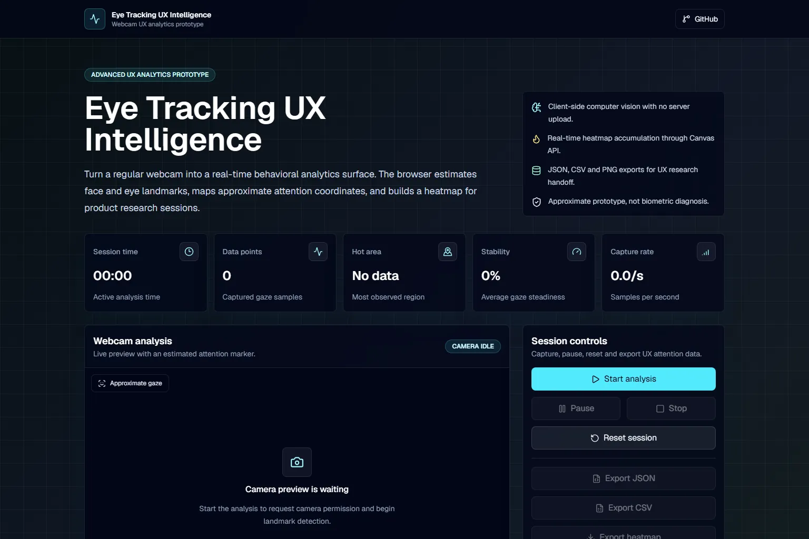Click the 'Session controls' heading
The height and width of the screenshot is (539, 809).
(569, 341)
